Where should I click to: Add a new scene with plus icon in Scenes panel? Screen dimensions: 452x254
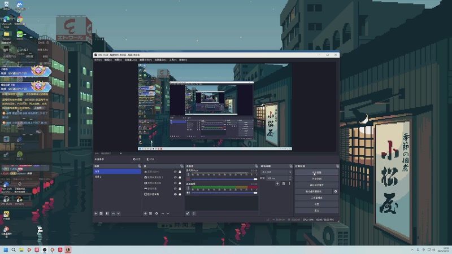96,213
